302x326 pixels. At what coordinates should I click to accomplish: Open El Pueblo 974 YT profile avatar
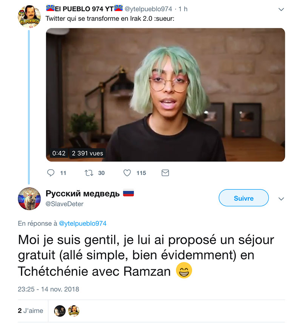(29, 17)
